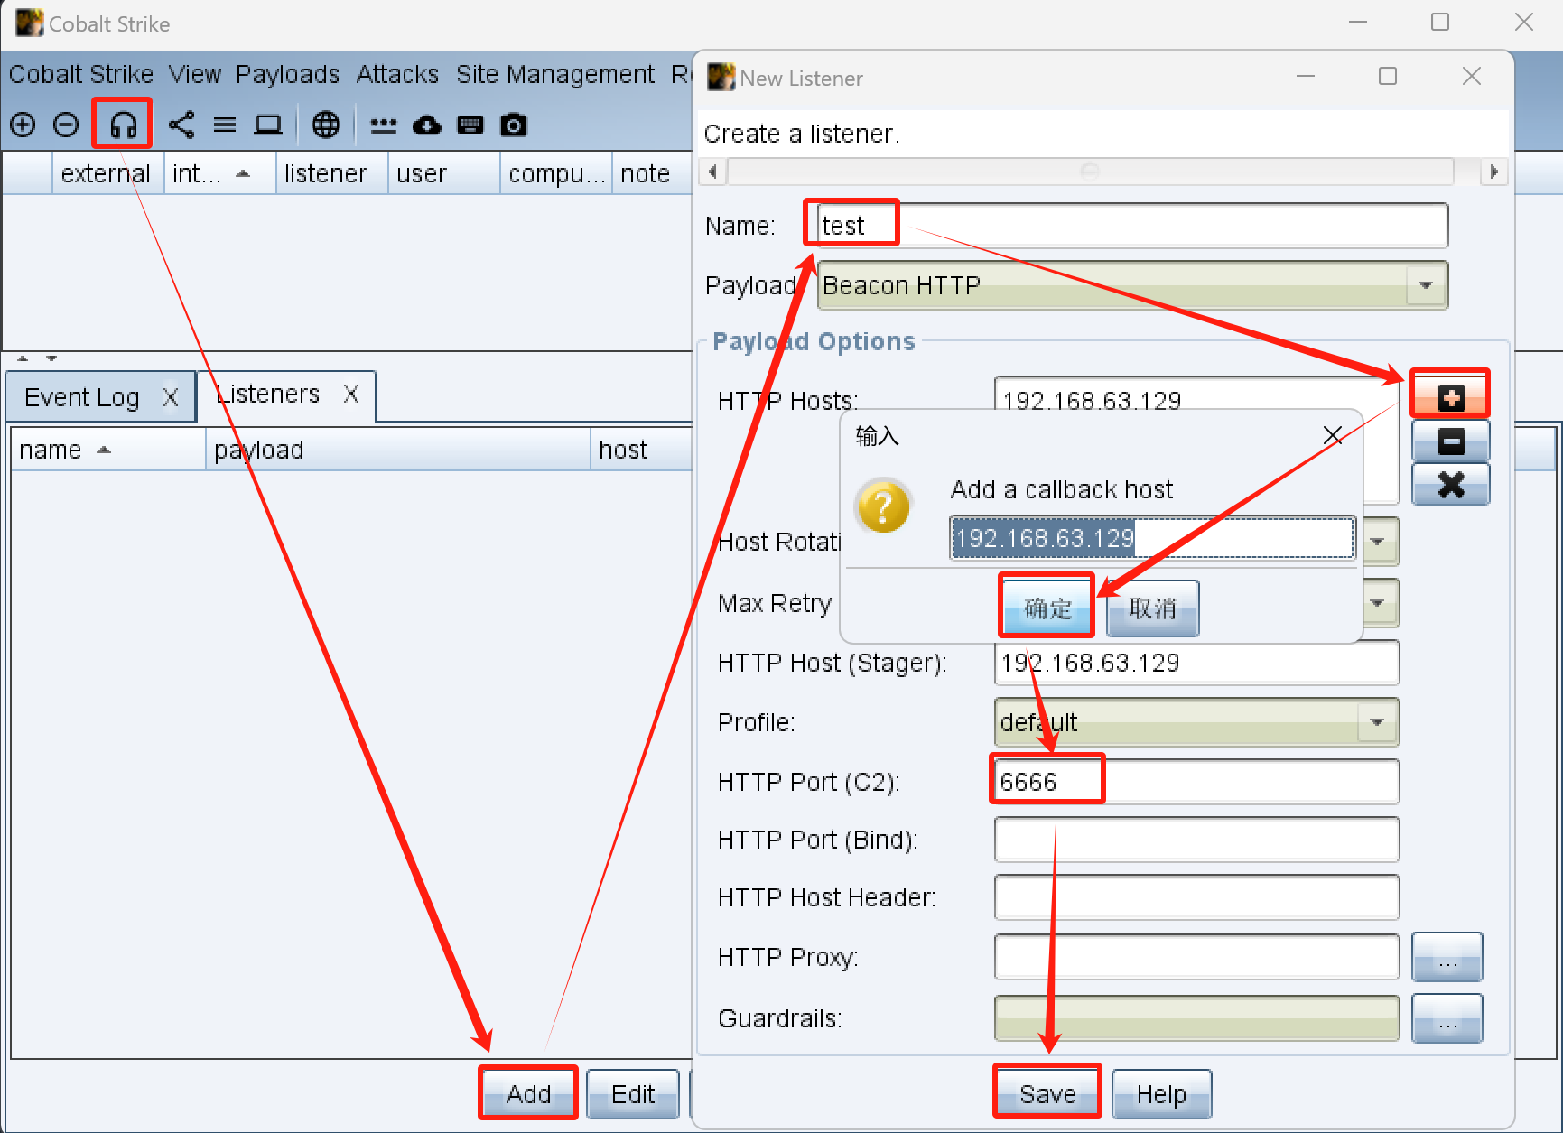
Task: Switch to the Listeners tab
Action: [x=269, y=394]
